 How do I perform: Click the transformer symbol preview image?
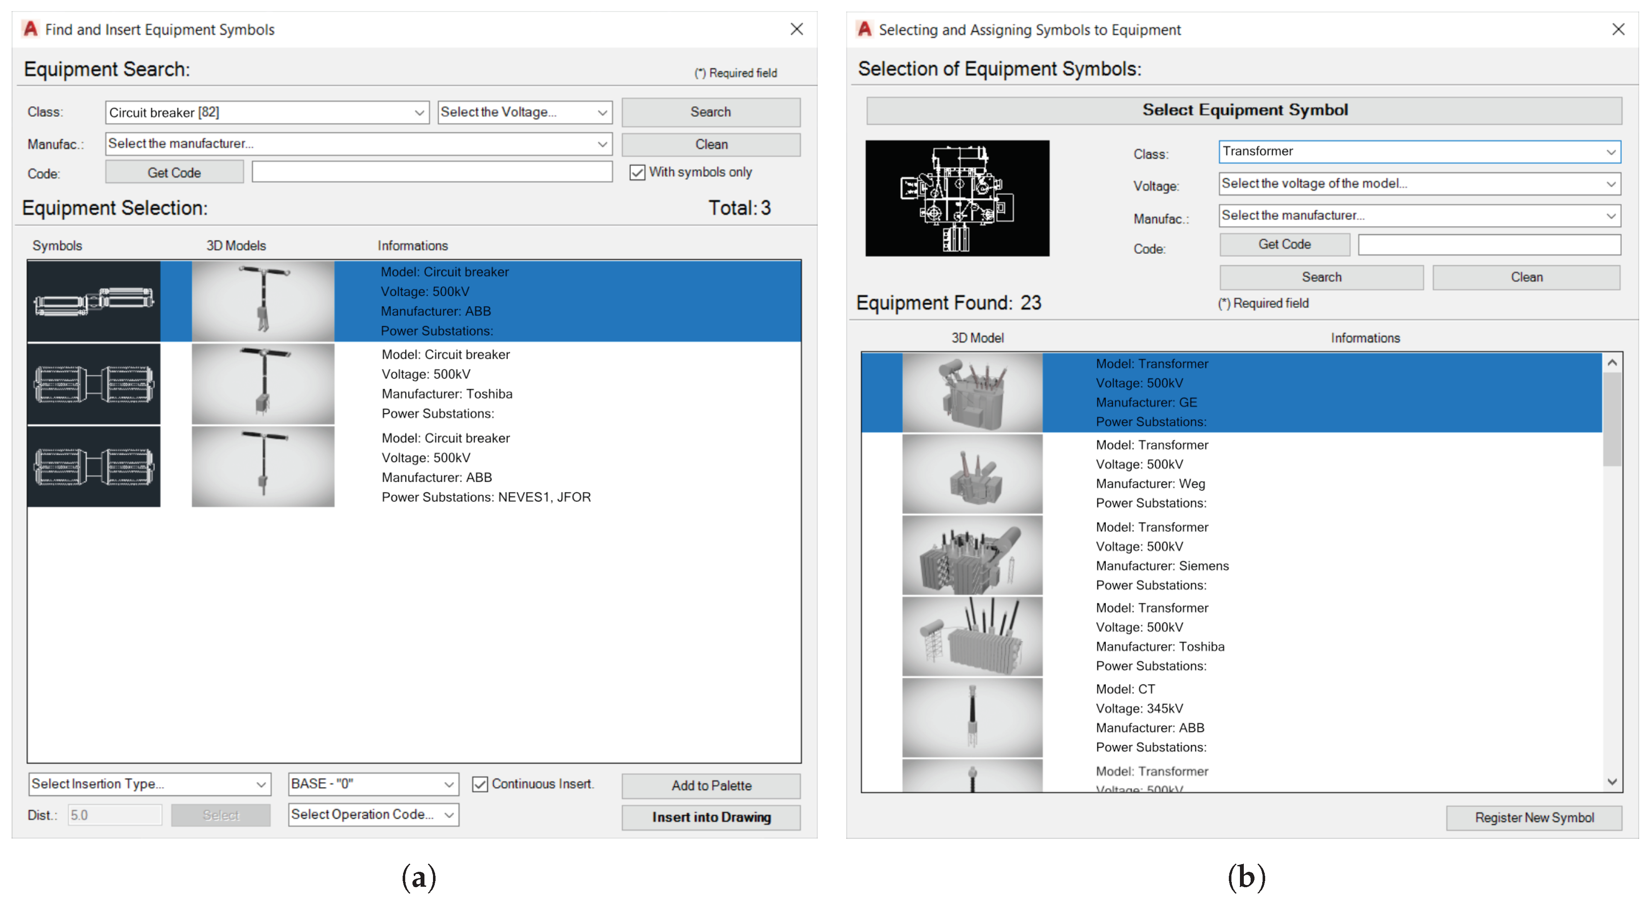tap(957, 198)
